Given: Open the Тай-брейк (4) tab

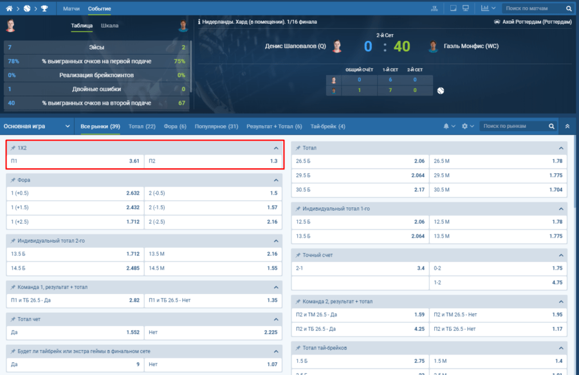Looking at the screenshot, I should 327,126.
